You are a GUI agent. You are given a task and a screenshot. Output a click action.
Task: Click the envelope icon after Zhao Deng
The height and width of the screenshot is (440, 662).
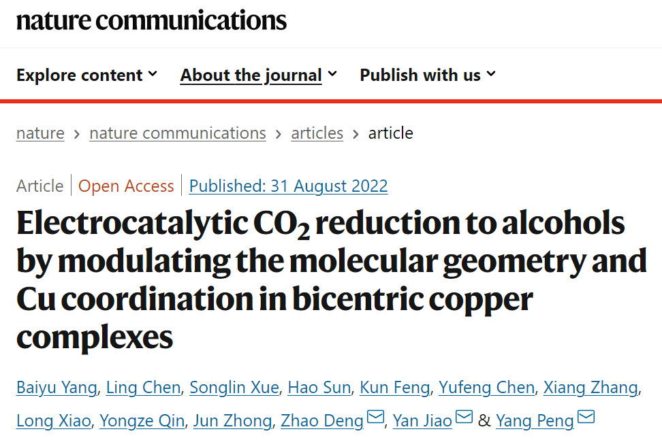tap(375, 417)
